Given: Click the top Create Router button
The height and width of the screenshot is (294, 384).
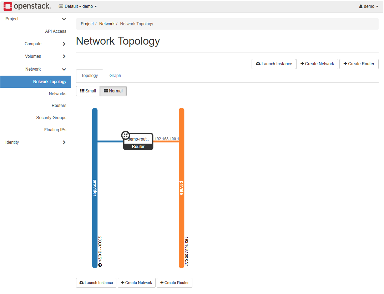Looking at the screenshot, I should (x=359, y=64).
